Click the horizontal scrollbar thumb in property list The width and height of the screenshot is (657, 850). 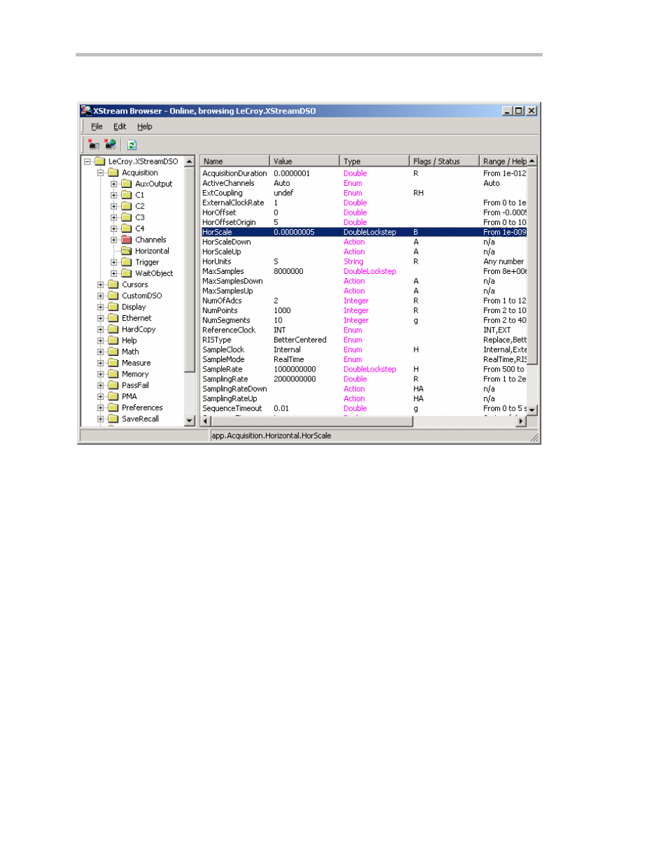[311, 421]
